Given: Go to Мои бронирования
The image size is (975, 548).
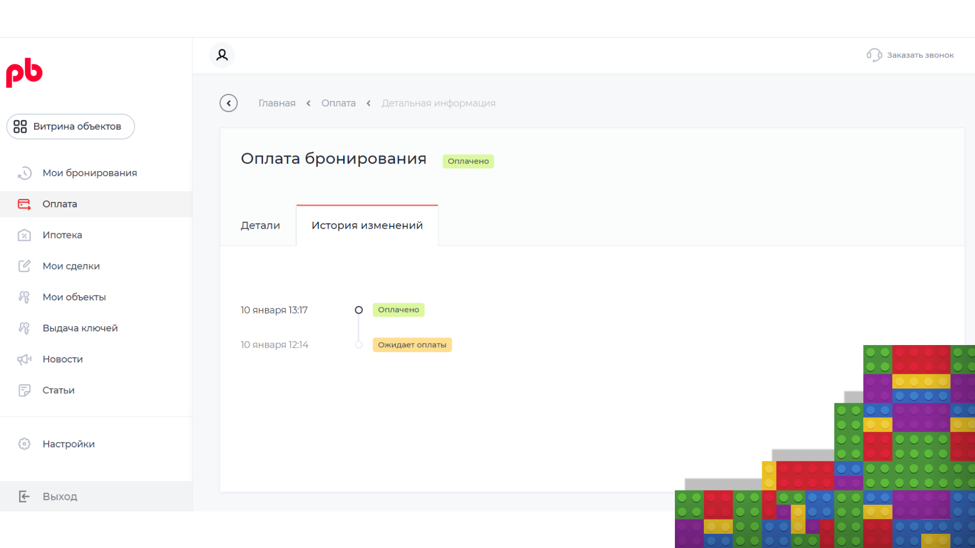Looking at the screenshot, I should (96, 173).
